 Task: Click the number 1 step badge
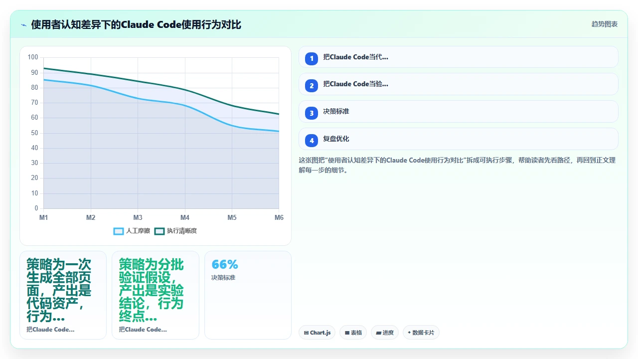[312, 58]
